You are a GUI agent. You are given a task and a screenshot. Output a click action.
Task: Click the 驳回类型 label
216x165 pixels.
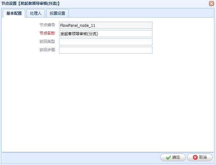(47, 42)
